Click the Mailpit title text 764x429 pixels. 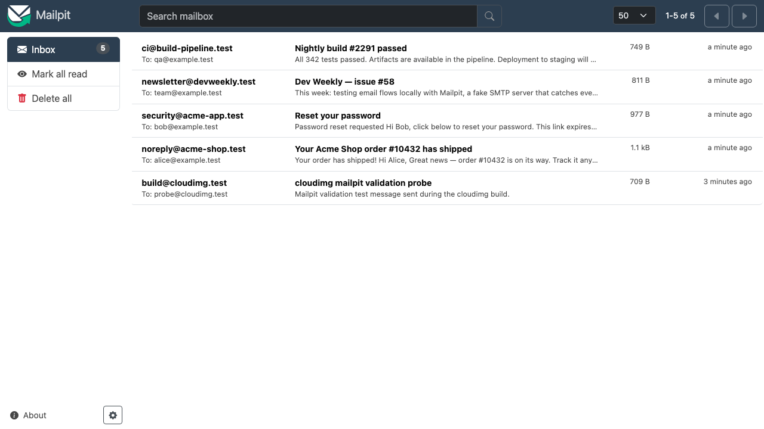(x=53, y=15)
